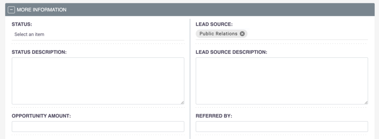Click the Lead Source Description resize grip
379x139 pixels.
[366, 102]
